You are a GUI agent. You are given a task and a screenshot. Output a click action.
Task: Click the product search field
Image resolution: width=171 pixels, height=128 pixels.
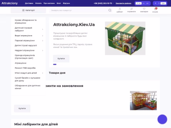point(79,10)
